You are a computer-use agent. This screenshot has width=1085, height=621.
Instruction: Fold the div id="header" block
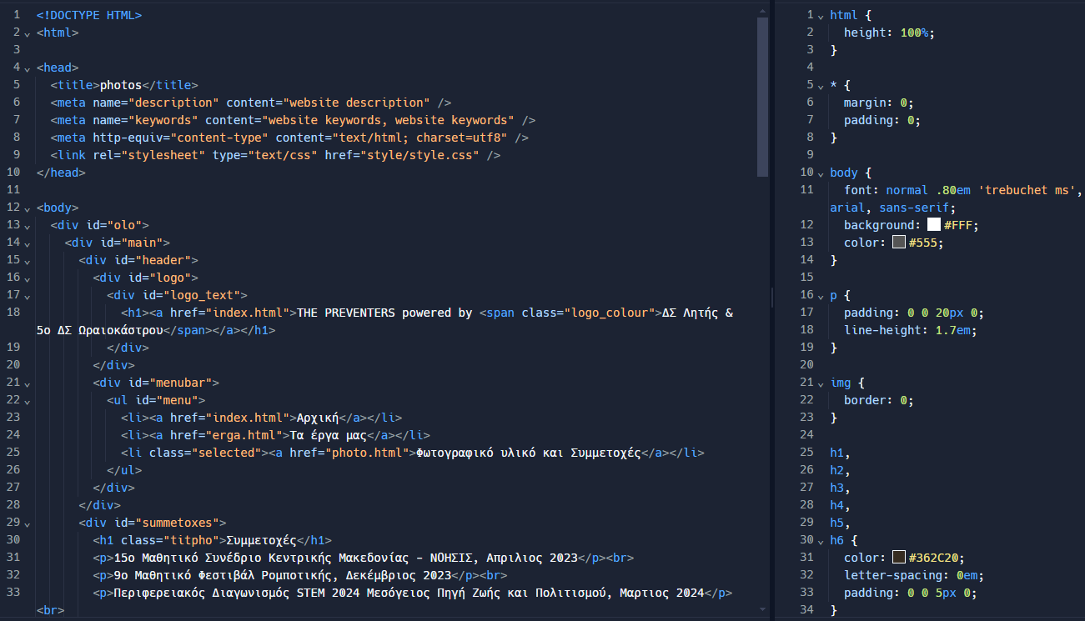click(28, 261)
